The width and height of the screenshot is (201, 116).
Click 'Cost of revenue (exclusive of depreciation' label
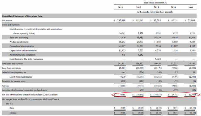[35, 29]
